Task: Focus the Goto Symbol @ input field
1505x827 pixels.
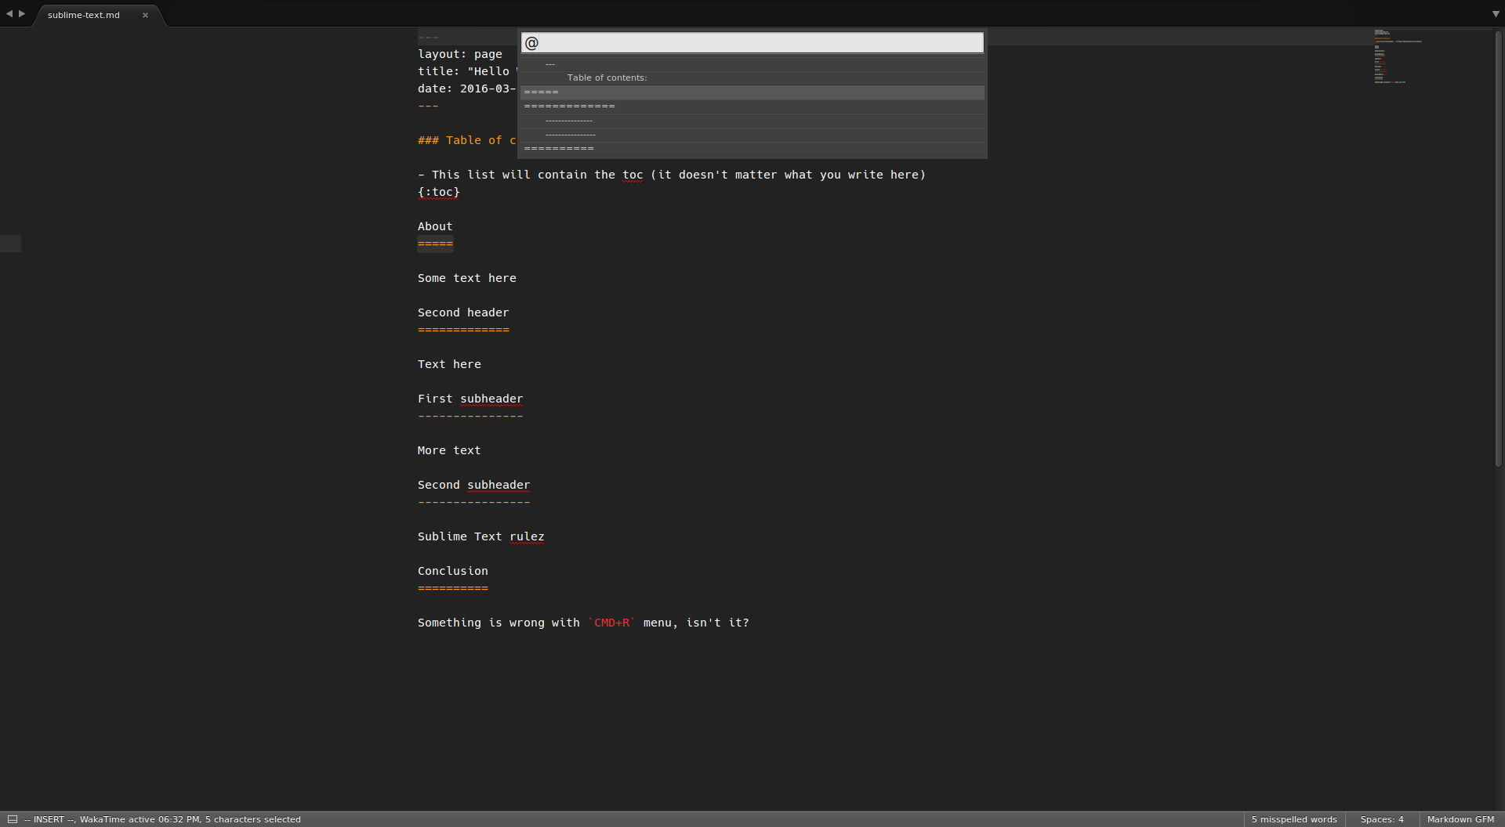Action: 752,43
